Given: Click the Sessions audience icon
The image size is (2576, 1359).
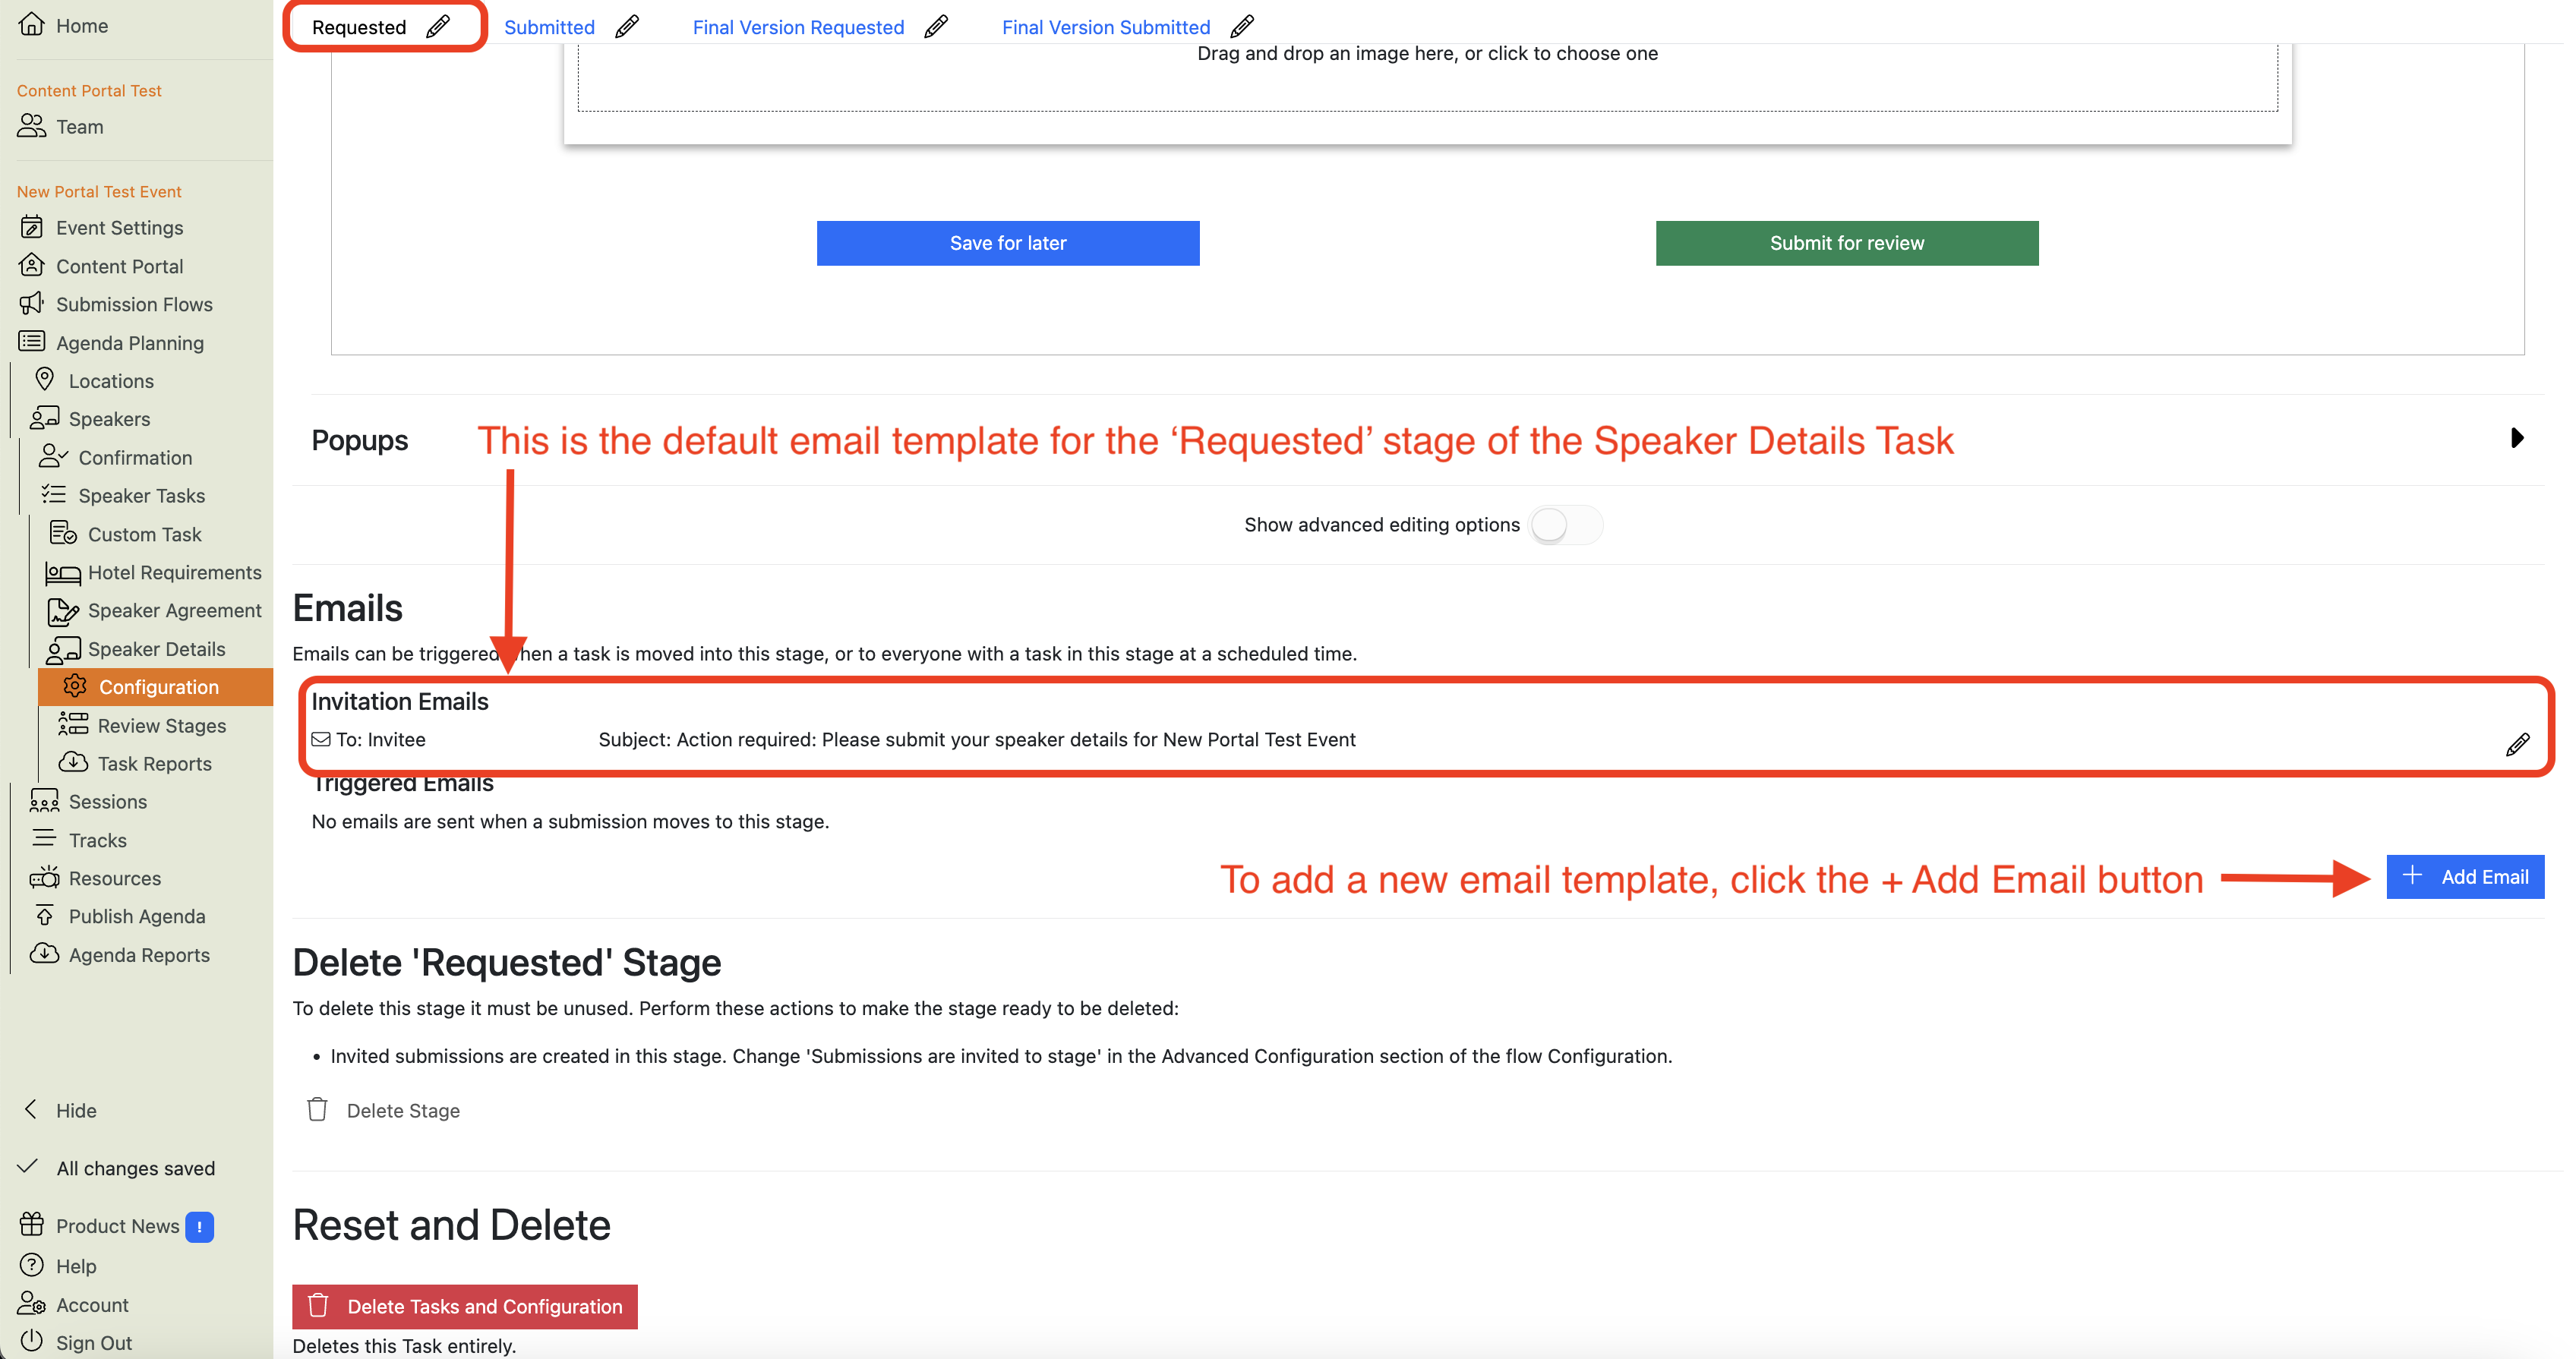Looking at the screenshot, I should coord(44,801).
